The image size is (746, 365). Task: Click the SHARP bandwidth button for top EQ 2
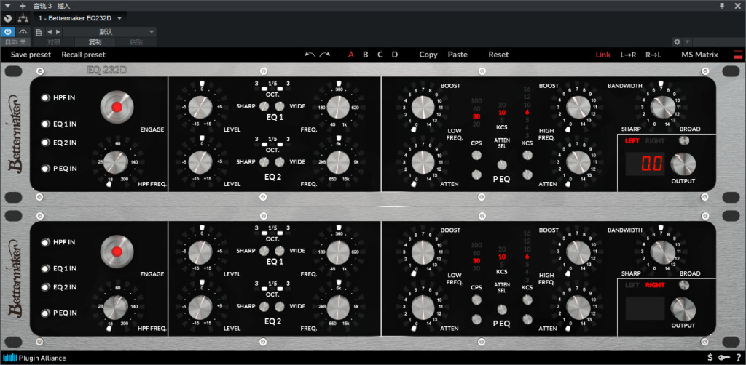(x=264, y=162)
